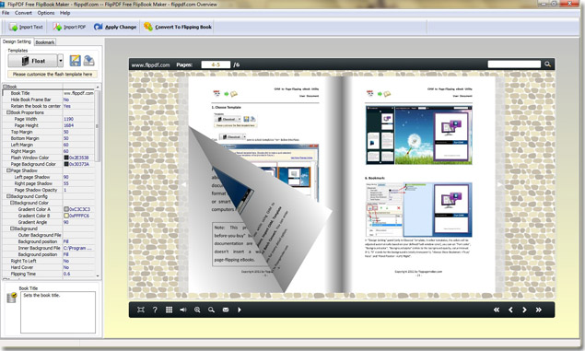
Task: Mute sound with the speaker icon
Action: (183, 310)
